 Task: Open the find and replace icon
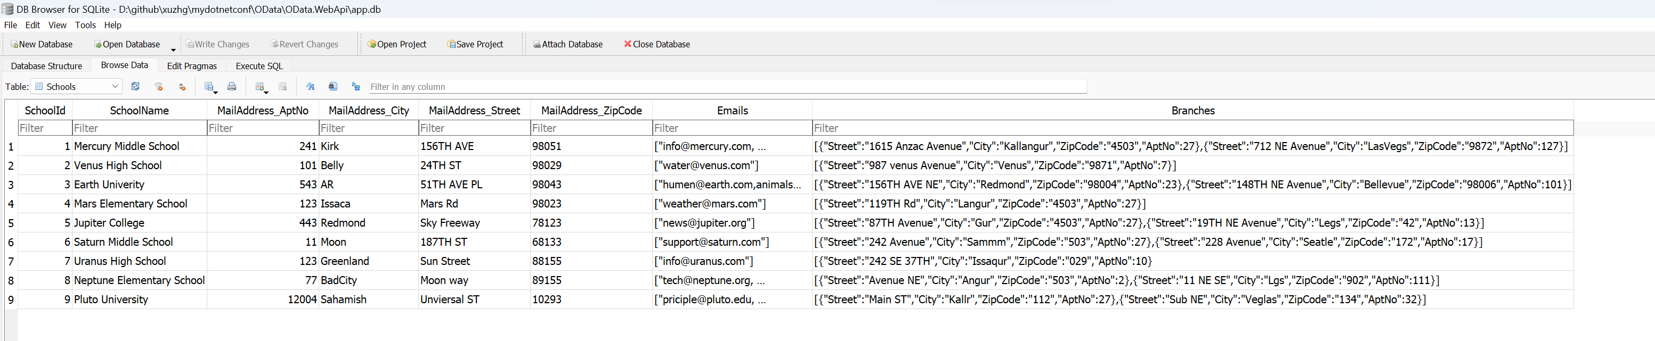356,87
